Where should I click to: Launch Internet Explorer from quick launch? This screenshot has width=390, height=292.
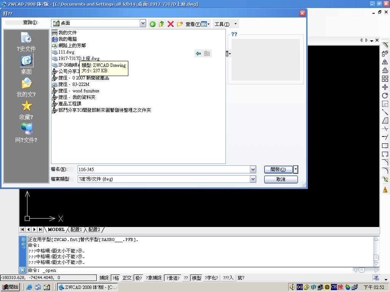29,287
